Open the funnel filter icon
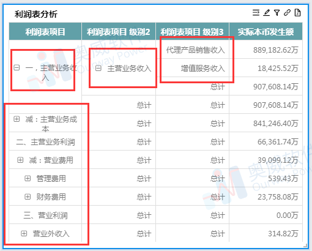The image size is (312, 251). tap(277, 13)
